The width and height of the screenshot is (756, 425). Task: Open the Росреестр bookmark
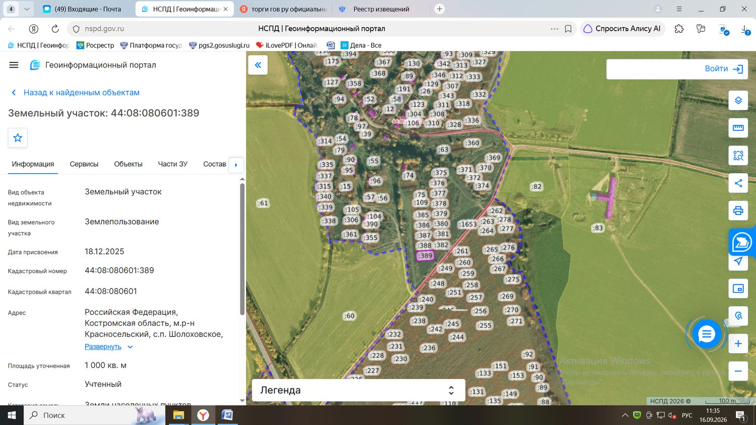coord(95,45)
